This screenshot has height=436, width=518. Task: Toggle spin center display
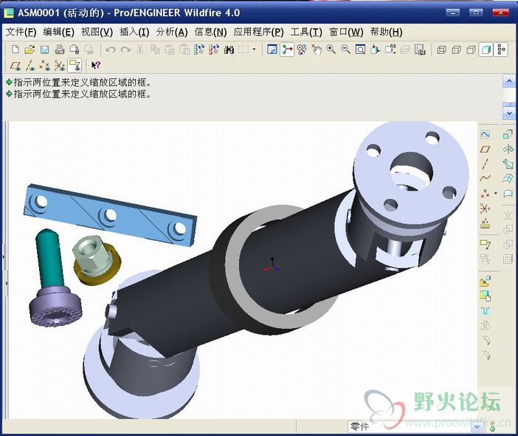click(287, 50)
